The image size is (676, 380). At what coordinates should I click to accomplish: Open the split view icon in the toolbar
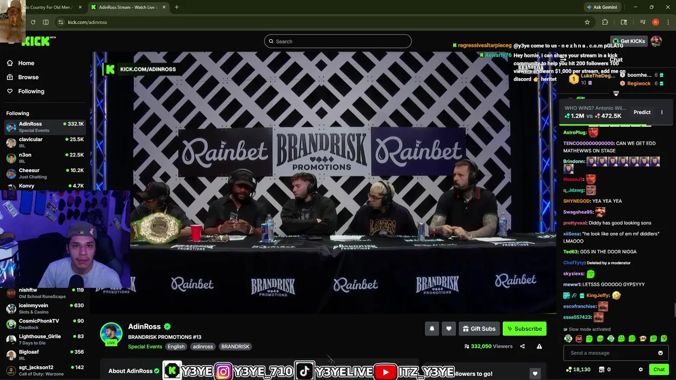click(x=45, y=22)
